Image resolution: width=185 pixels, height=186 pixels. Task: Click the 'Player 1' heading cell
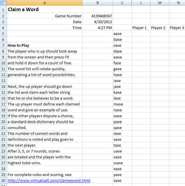(141, 28)
